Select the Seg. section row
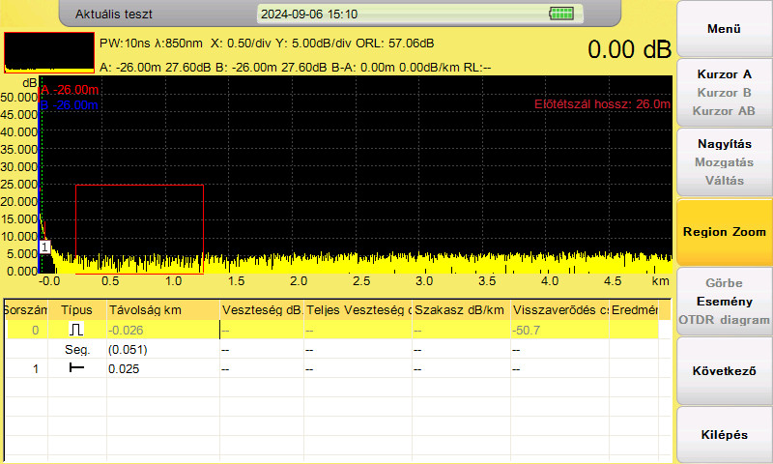 [x=338, y=350]
